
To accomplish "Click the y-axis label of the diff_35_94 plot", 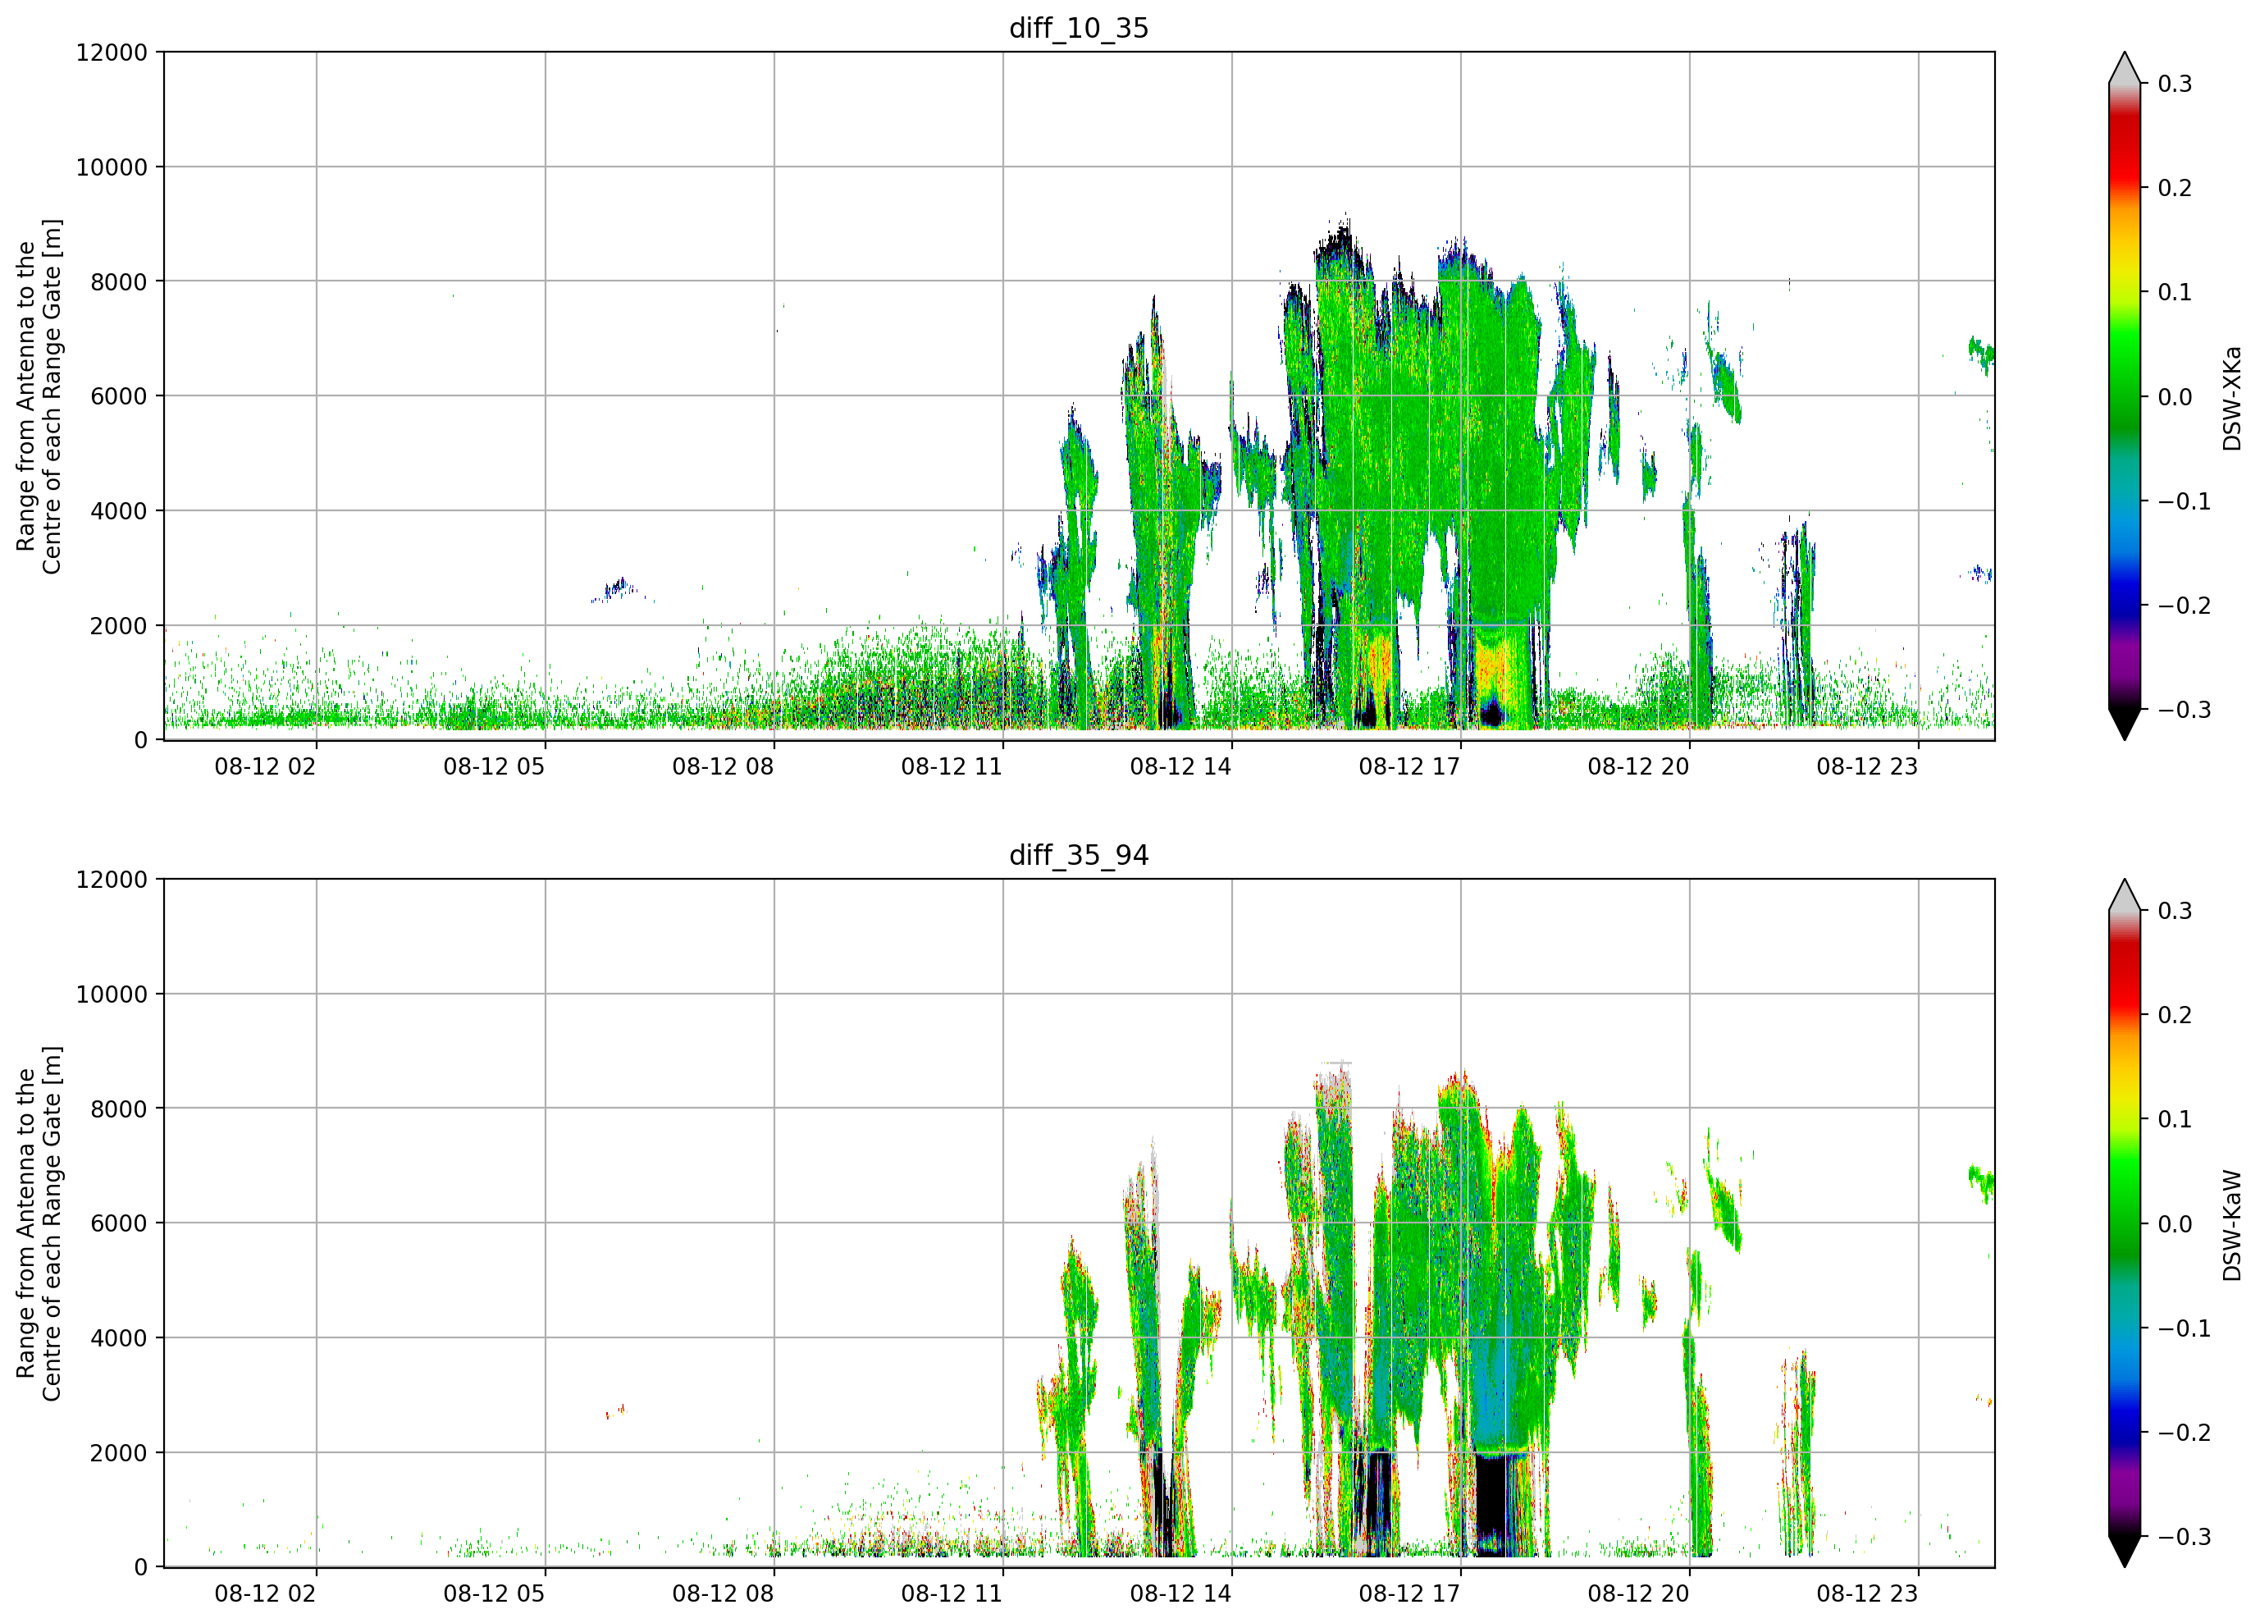I will [x=39, y=1223].
